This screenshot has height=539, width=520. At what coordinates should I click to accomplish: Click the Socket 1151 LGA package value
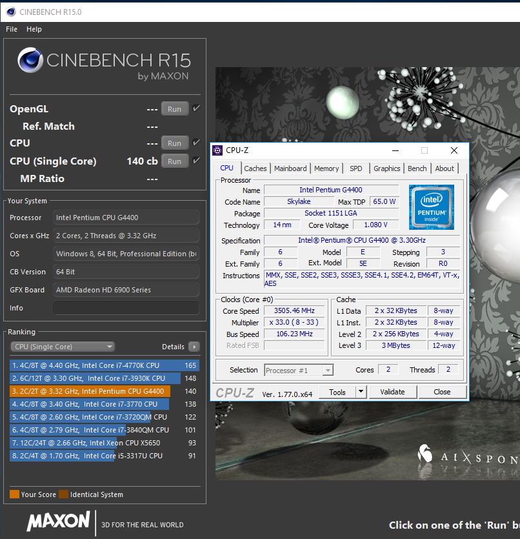[x=331, y=213]
